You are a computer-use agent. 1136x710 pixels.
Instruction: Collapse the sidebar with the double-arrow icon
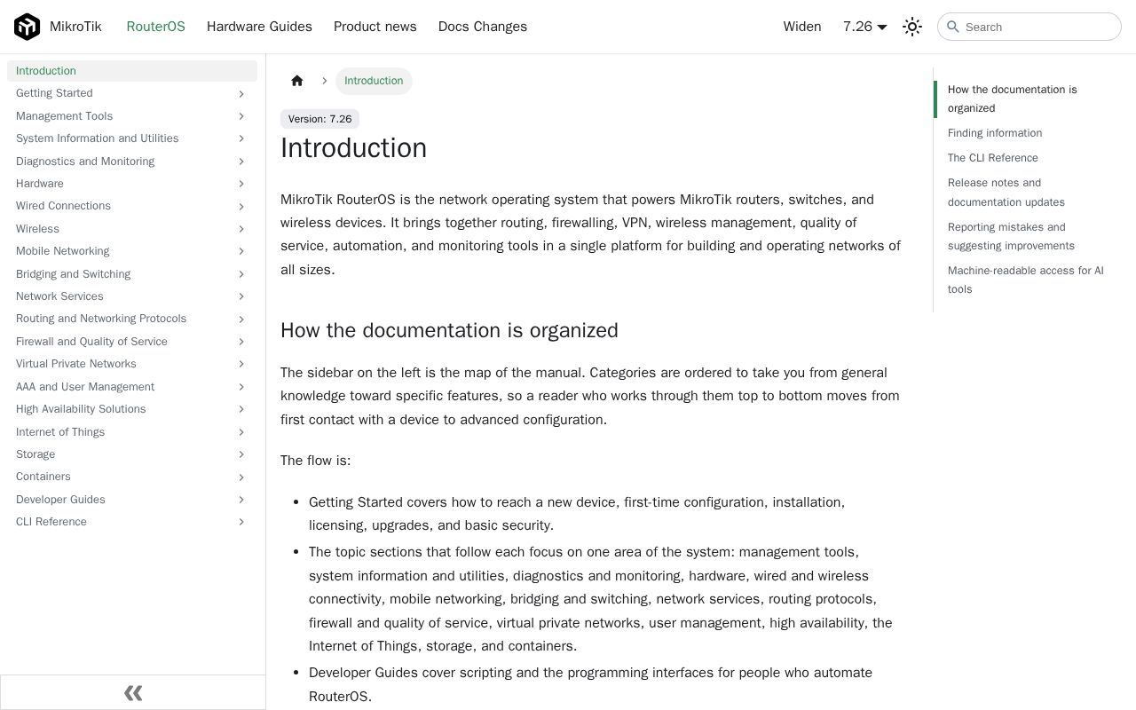tap(133, 692)
